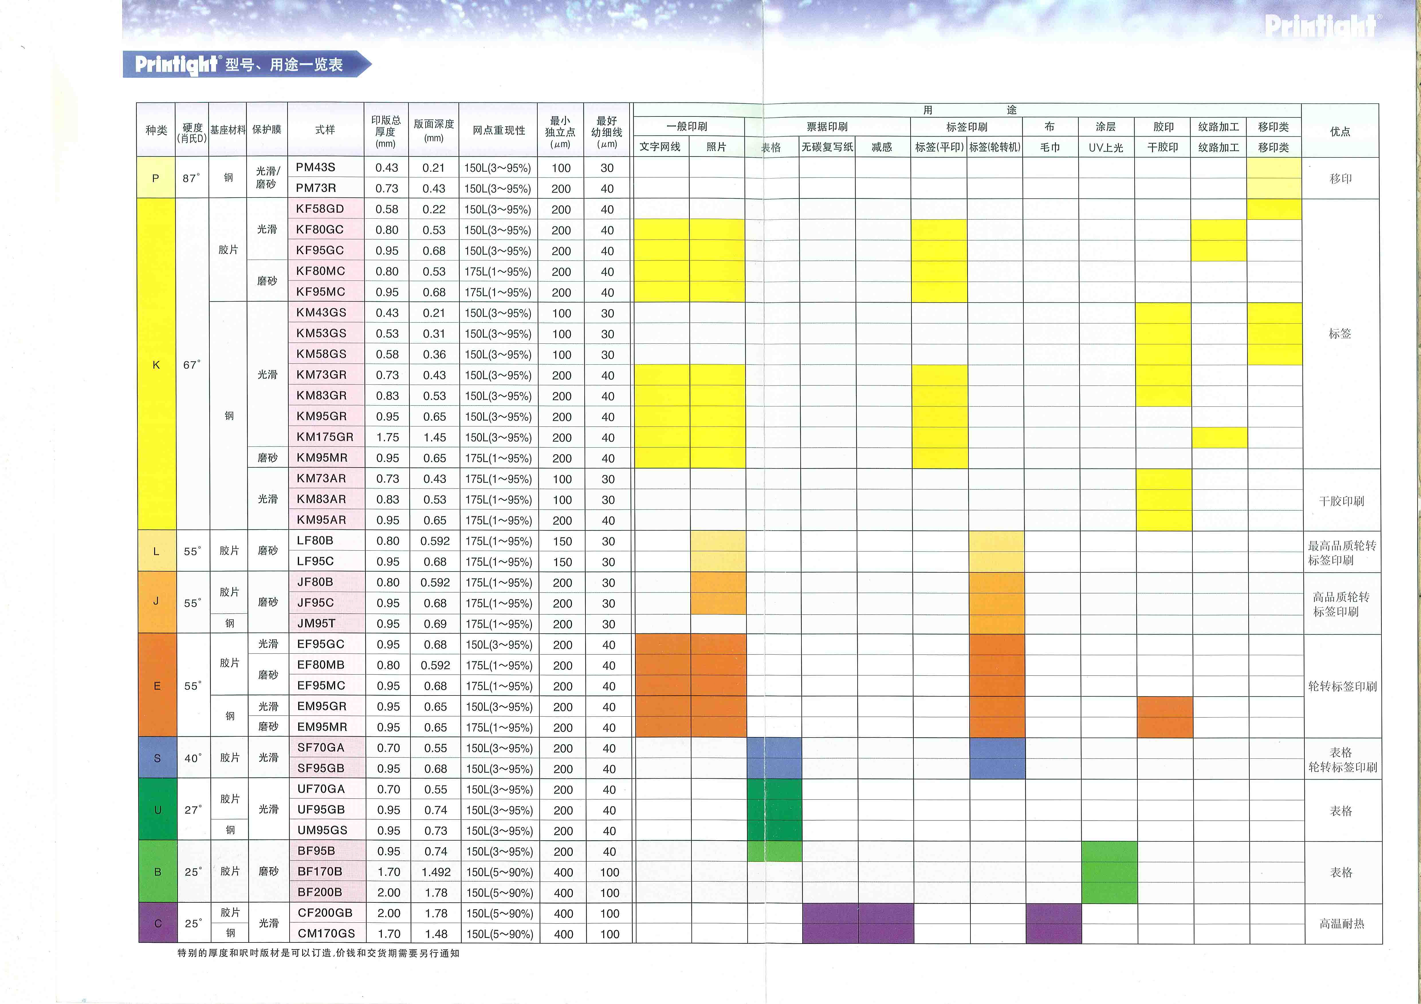The height and width of the screenshot is (1004, 1421).
Task: Click the Printight logo at top right
Action: [x=1321, y=26]
